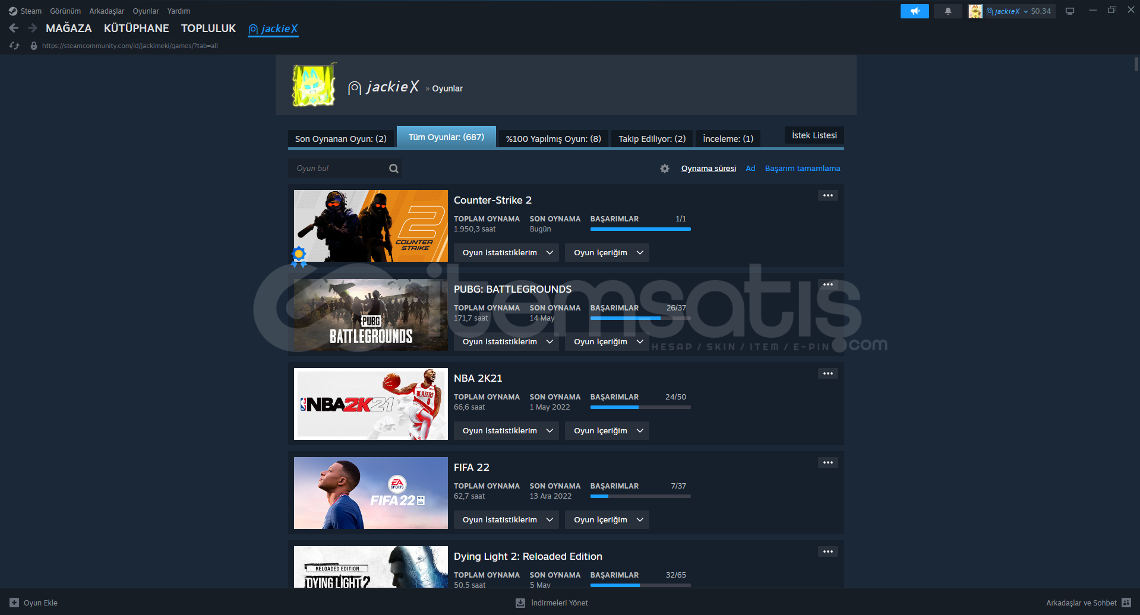
Task: Expand Oyun İstatistiklerim for PUBG: BATTLEGROUNDS
Action: point(507,342)
